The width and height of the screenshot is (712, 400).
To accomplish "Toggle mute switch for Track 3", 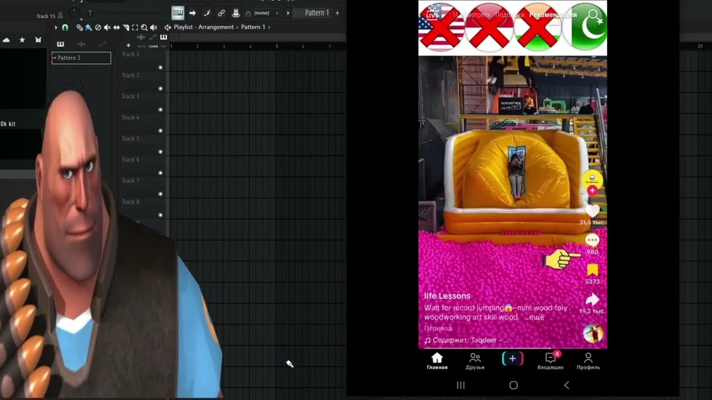I will (160, 110).
